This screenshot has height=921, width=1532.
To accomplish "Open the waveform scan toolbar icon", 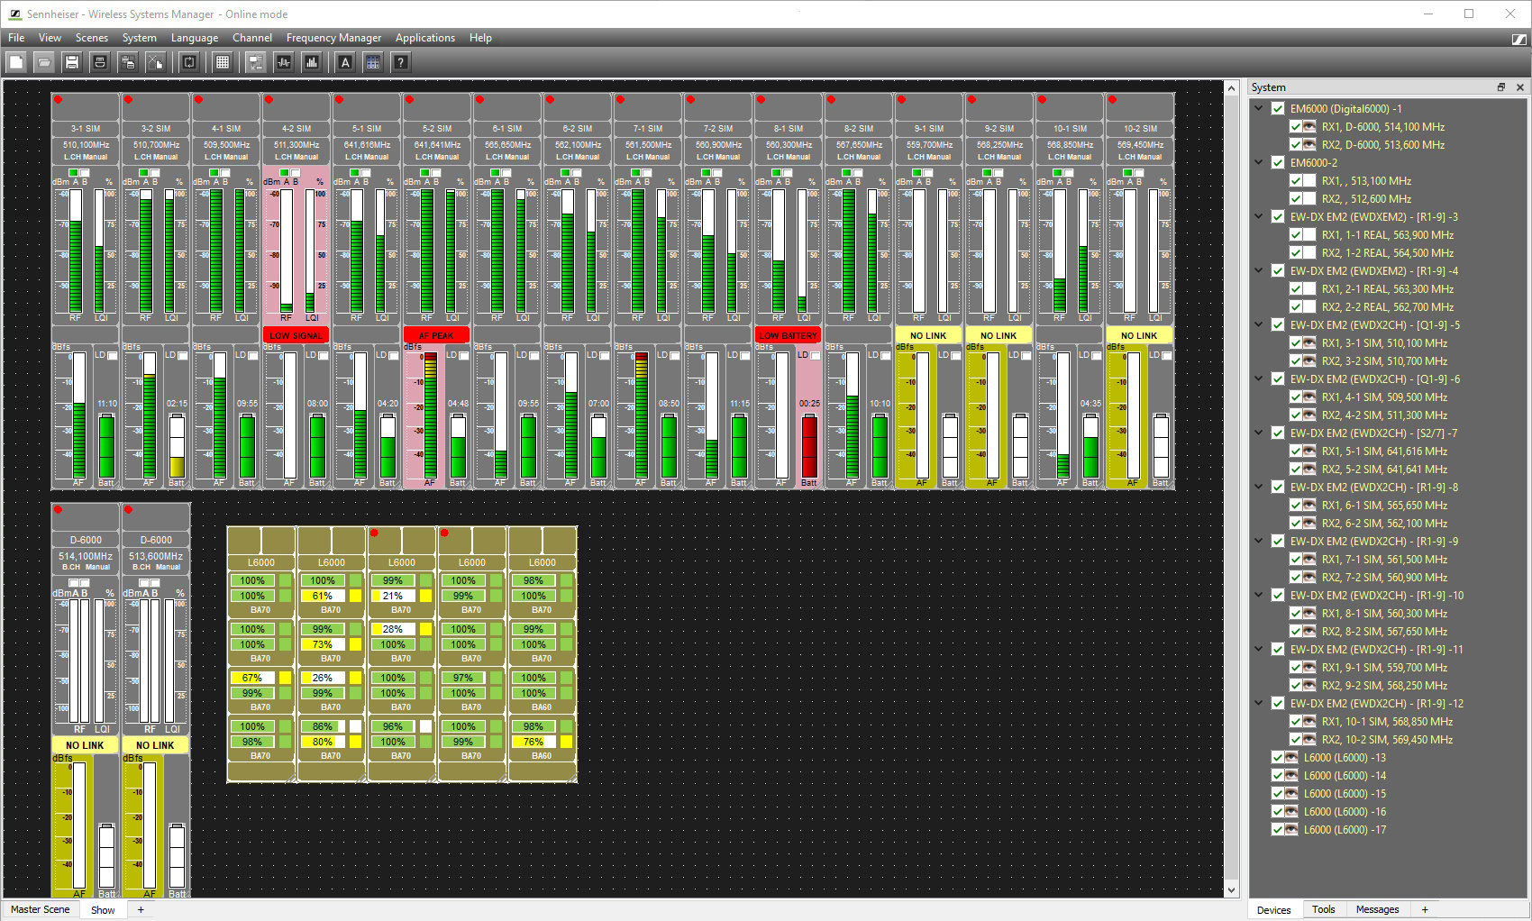I will [x=284, y=62].
